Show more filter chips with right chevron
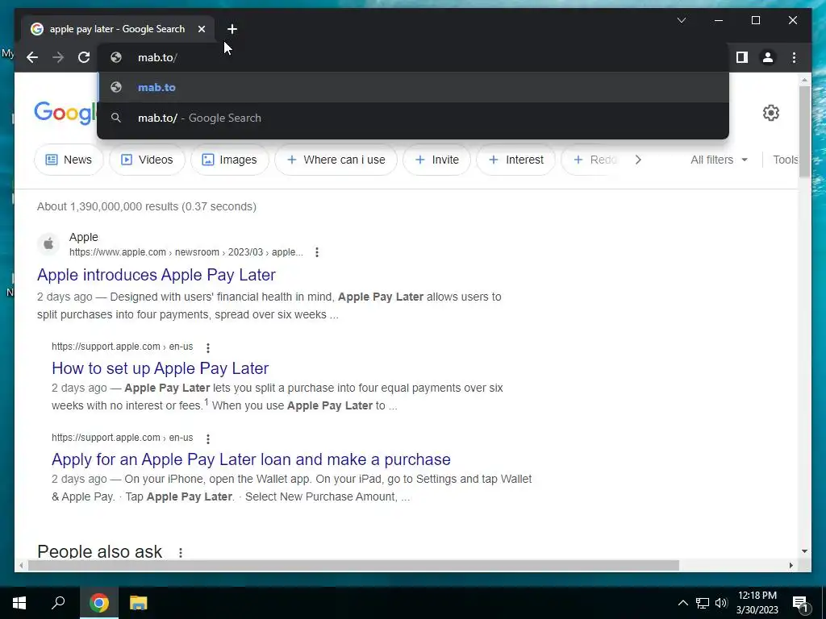This screenshot has height=619, width=826. pyautogui.click(x=638, y=160)
